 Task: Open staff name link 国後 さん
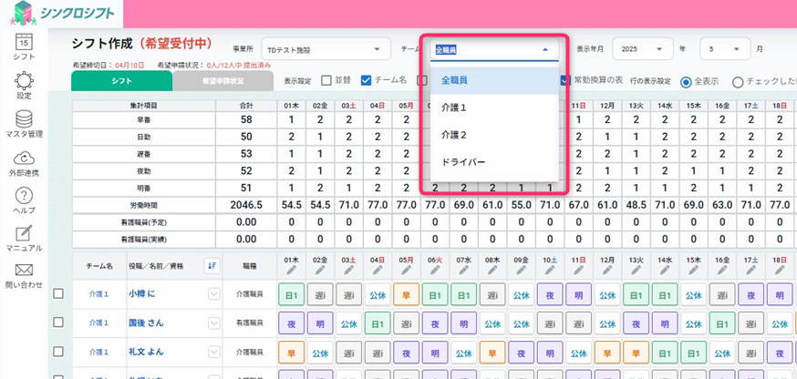pos(146,323)
